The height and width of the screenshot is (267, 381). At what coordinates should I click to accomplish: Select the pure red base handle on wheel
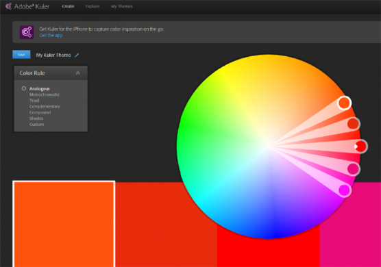(x=361, y=147)
